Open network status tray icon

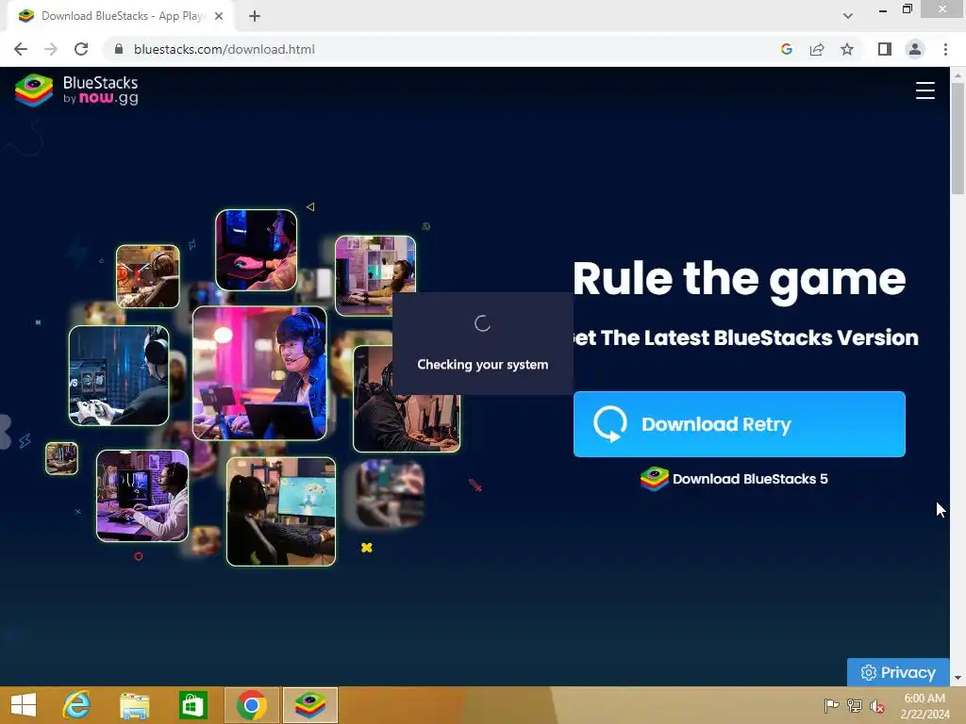pos(855,705)
